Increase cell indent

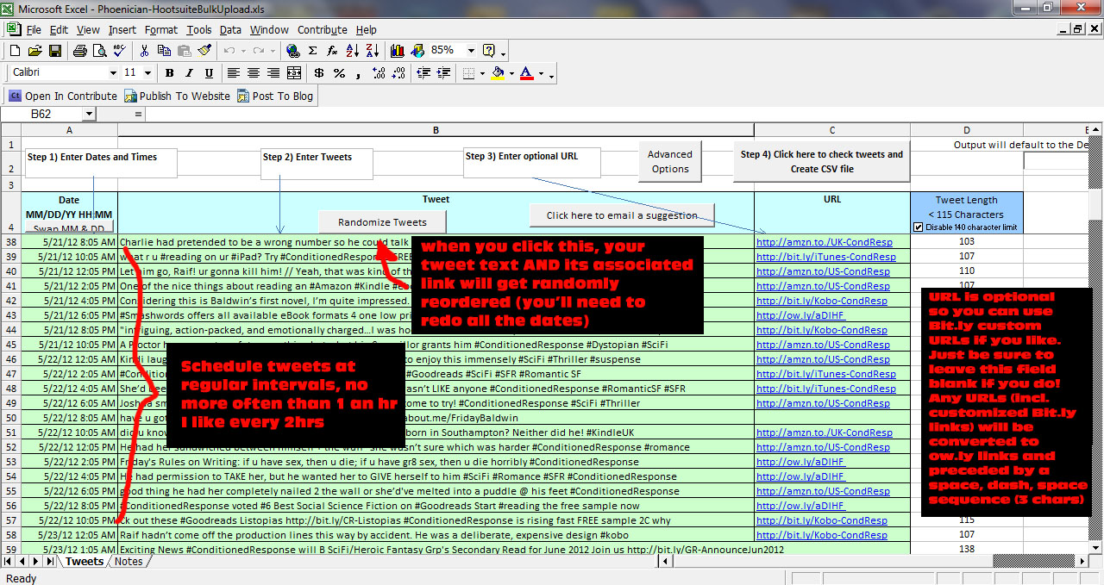click(x=442, y=73)
